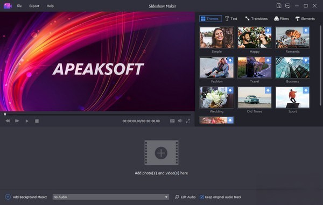This screenshot has width=323, height=205.
Task: Click the preview timecode display
Action: [x=141, y=121]
